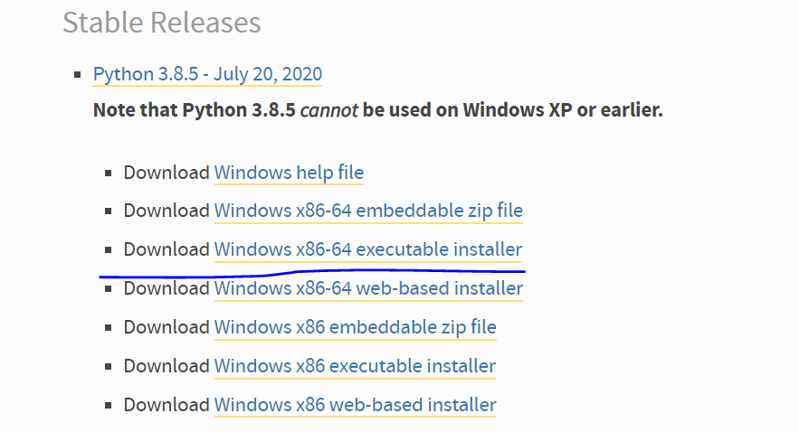Click the bullet before x86-64 executable installer
The width and height of the screenshot is (799, 432).
109,249
